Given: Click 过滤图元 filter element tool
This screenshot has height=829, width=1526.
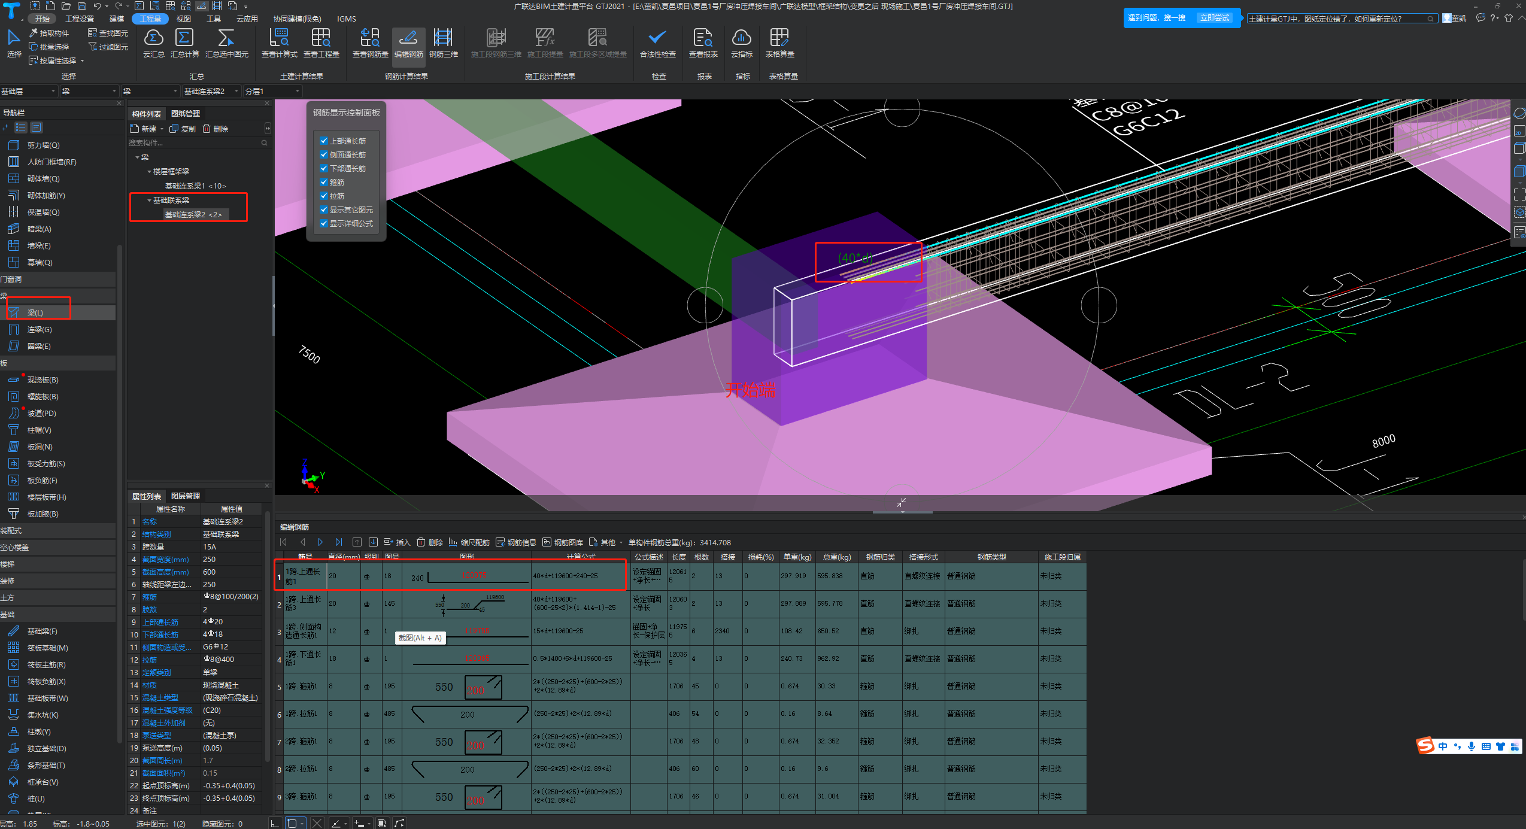Looking at the screenshot, I should (x=108, y=47).
